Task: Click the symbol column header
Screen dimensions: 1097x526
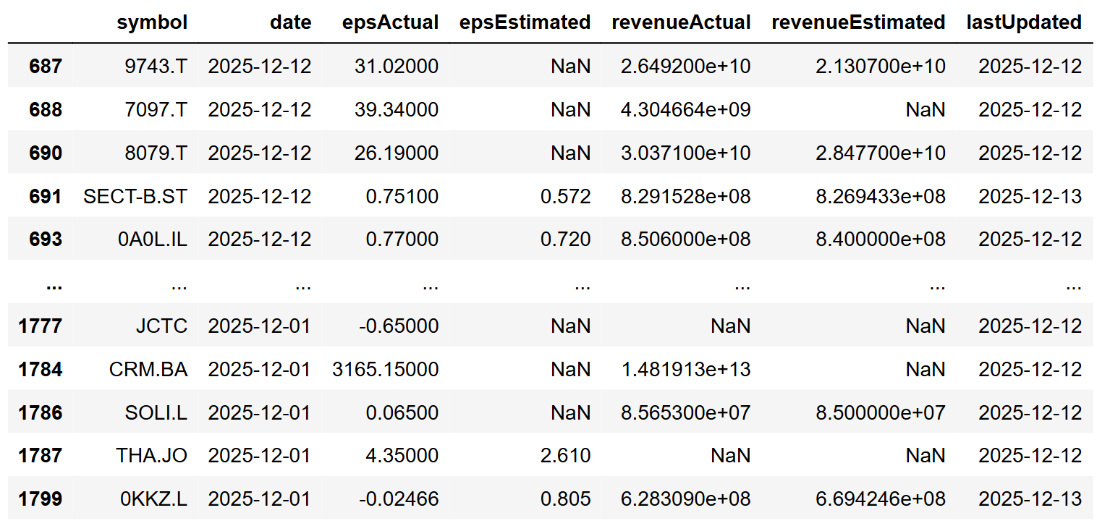Action: (151, 22)
